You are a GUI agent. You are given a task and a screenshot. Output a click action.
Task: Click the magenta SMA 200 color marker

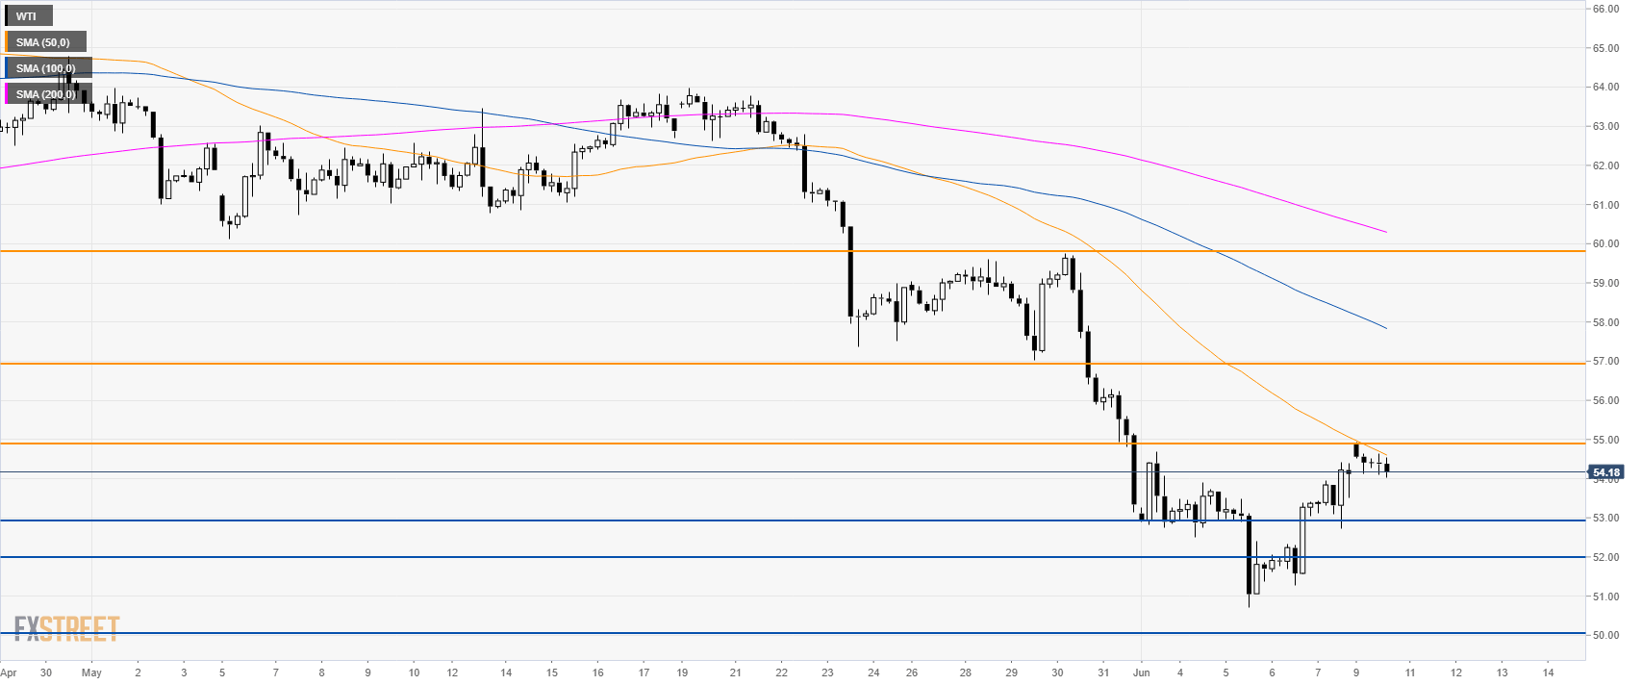point(6,94)
